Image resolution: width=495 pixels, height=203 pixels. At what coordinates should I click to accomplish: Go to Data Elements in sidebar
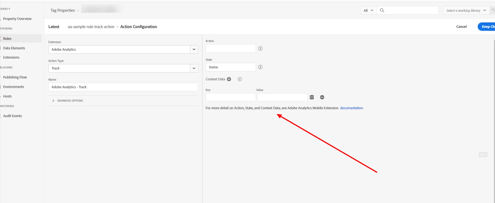[x=14, y=48]
